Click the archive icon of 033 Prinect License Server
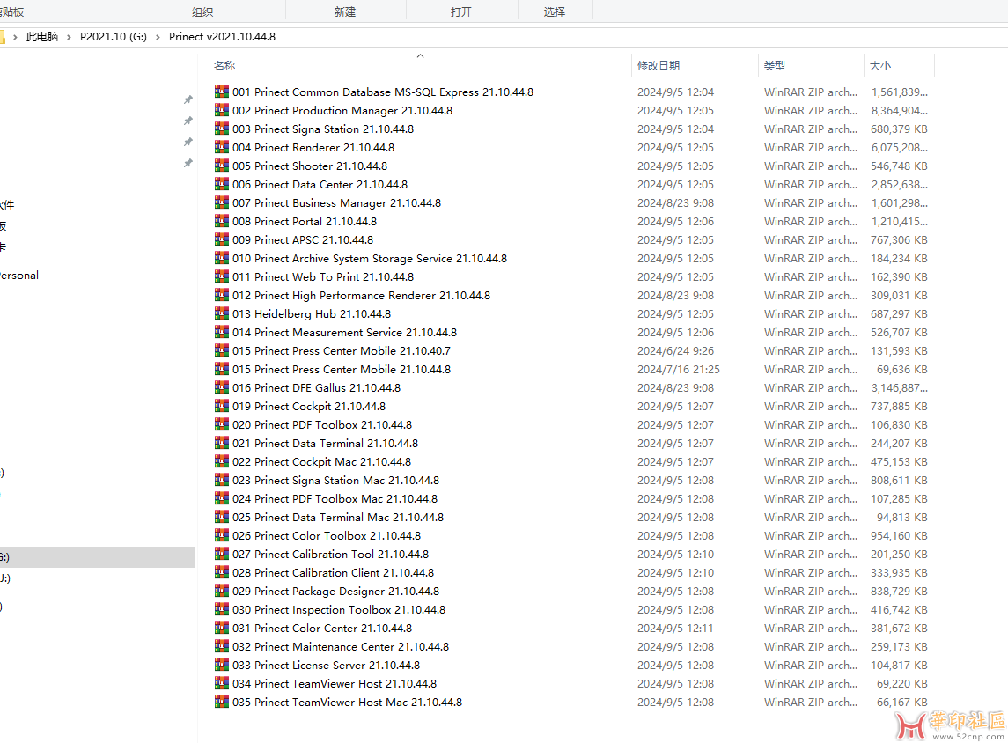 [222, 666]
